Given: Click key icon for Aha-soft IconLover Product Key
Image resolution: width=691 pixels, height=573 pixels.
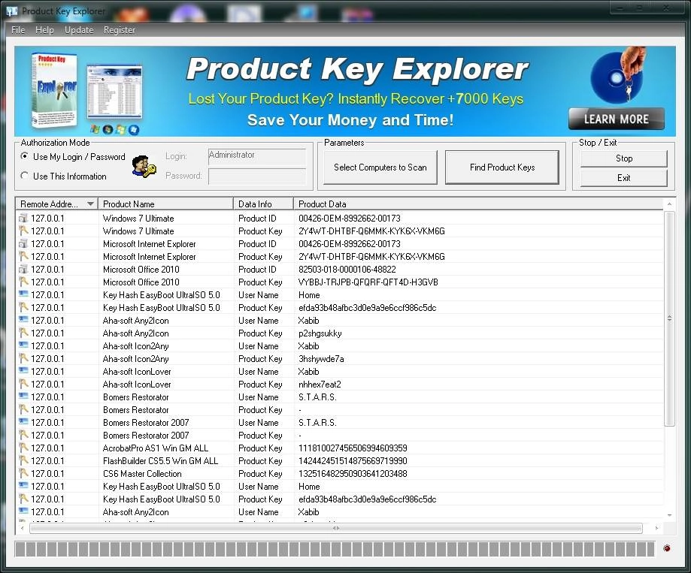Looking at the screenshot, I should (x=23, y=384).
